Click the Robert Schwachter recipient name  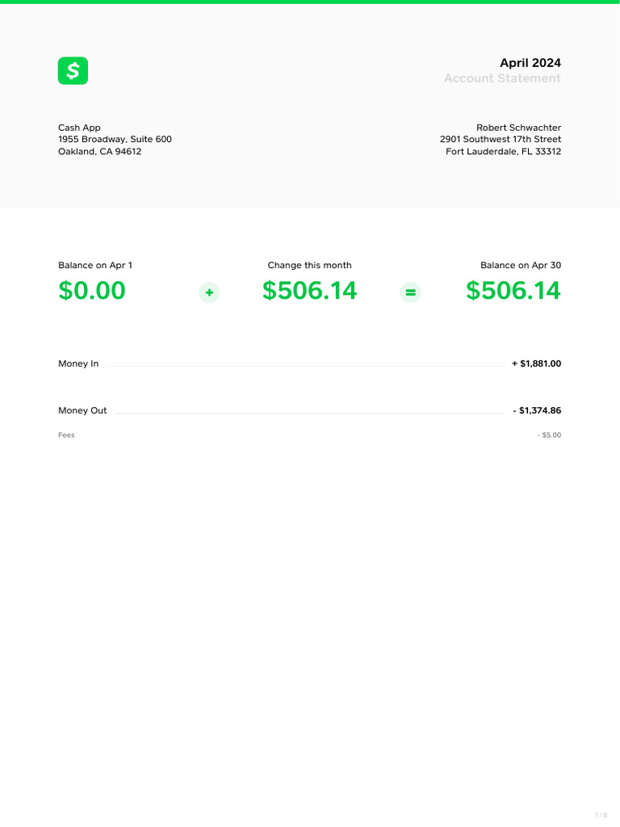tap(518, 128)
